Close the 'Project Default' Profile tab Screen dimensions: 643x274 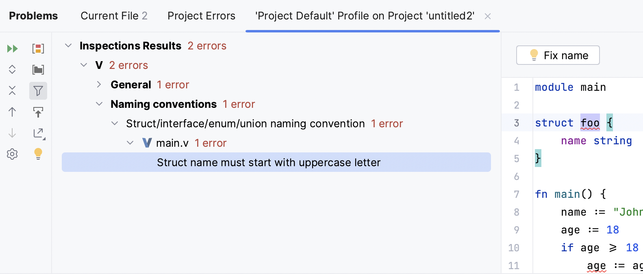click(x=487, y=16)
